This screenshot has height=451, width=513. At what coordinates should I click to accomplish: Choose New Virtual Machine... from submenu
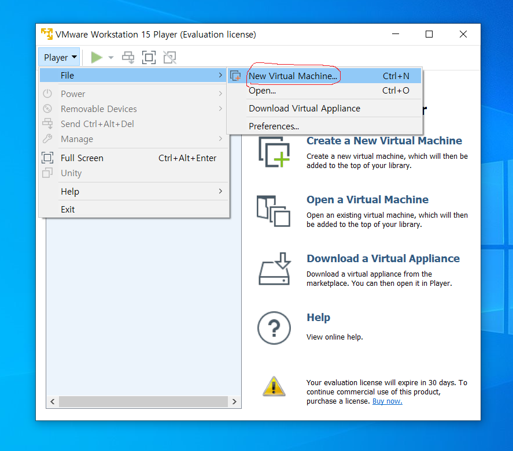click(x=324, y=76)
